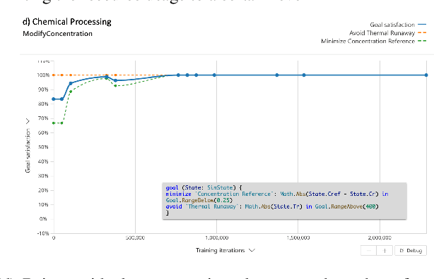Click the 100% y-axis tick label
434x279 pixels.
43,75
